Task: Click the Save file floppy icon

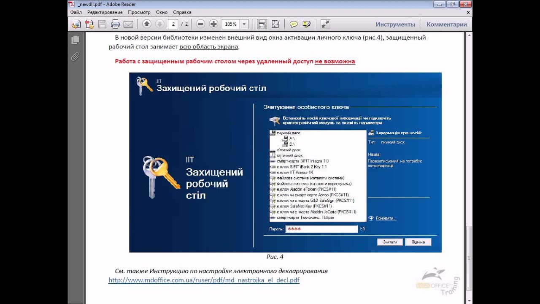Action: click(x=102, y=24)
